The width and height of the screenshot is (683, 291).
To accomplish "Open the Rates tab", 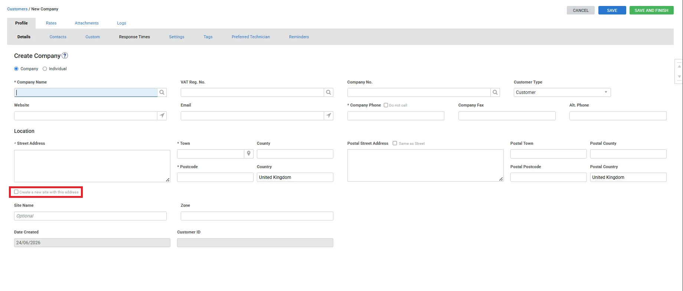I will (51, 23).
